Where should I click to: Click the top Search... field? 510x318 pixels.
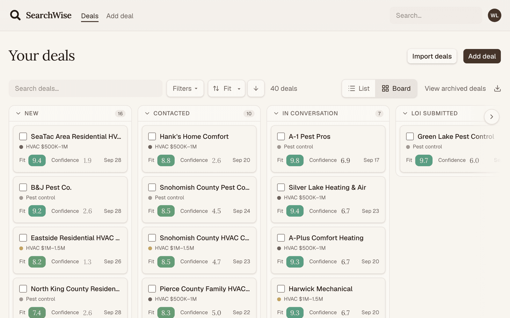[x=436, y=16]
